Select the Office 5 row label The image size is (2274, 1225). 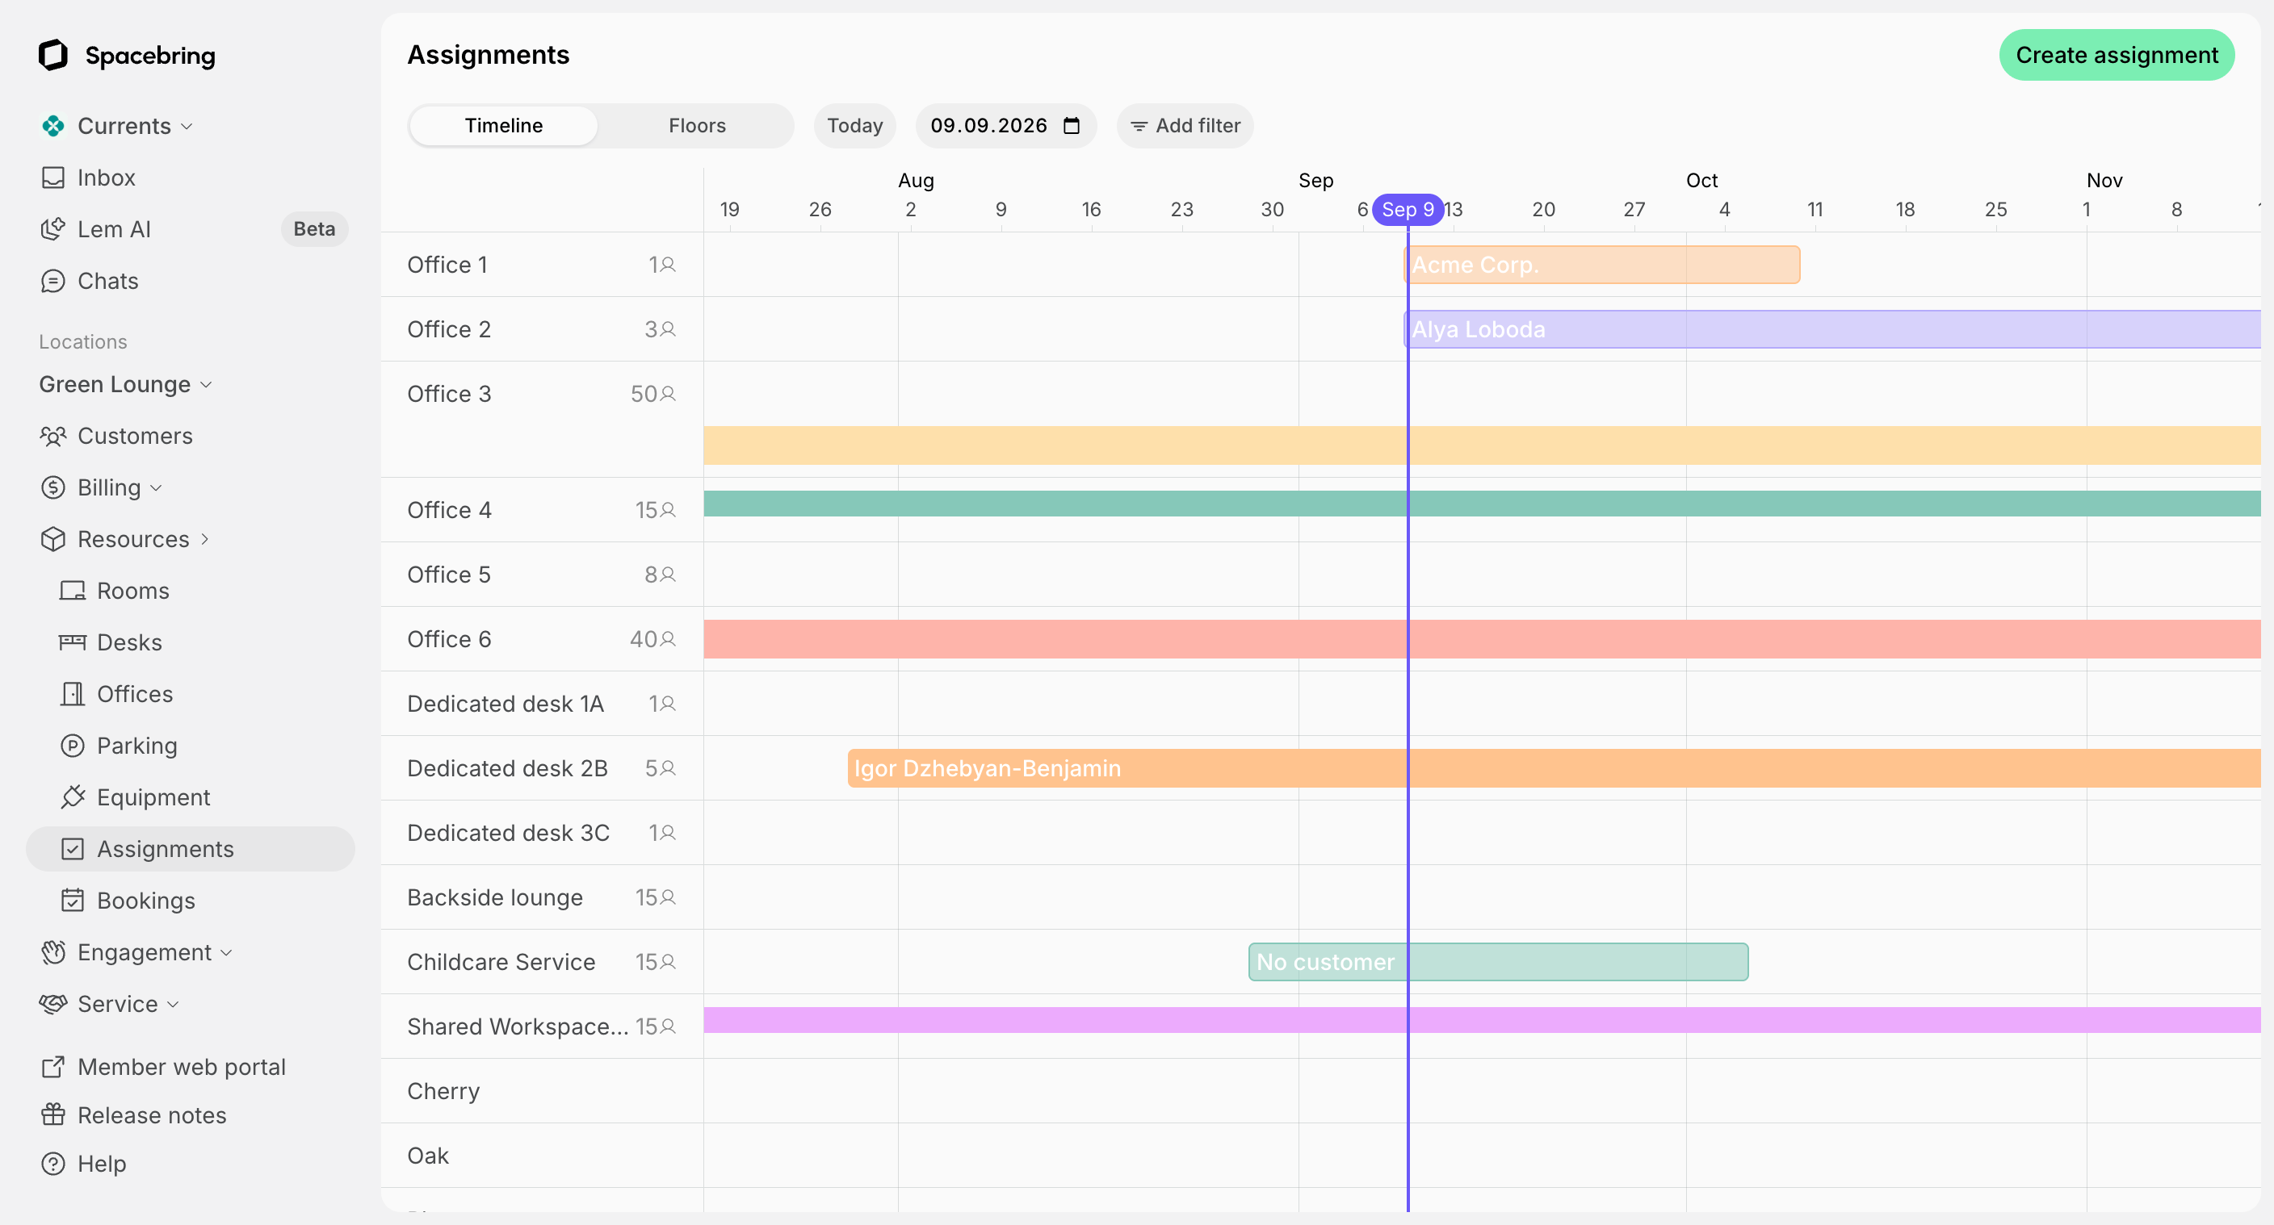tap(448, 574)
